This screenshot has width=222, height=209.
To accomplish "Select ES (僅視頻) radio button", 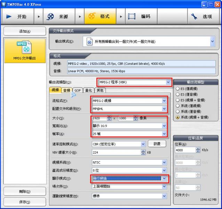I will (x=178, y=88).
